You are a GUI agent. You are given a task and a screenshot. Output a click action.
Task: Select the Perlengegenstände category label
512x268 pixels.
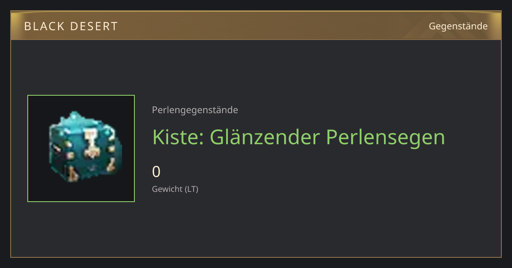pyautogui.click(x=195, y=110)
